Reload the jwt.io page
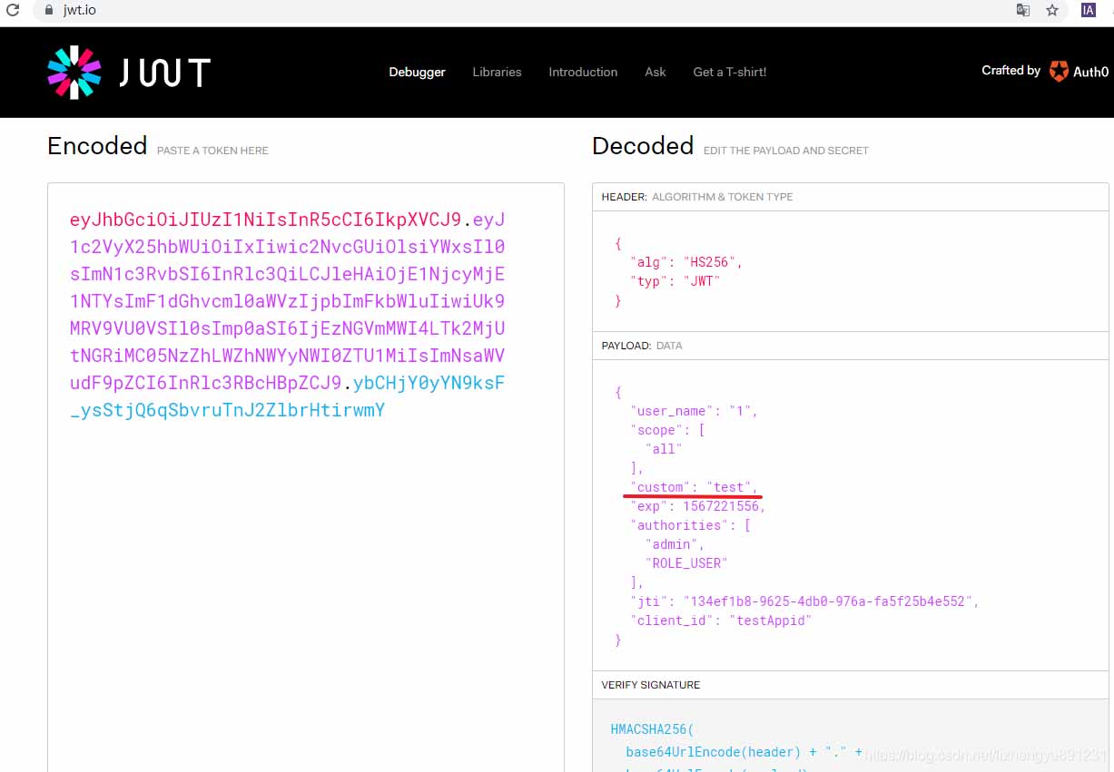The width and height of the screenshot is (1114, 772). [13, 11]
